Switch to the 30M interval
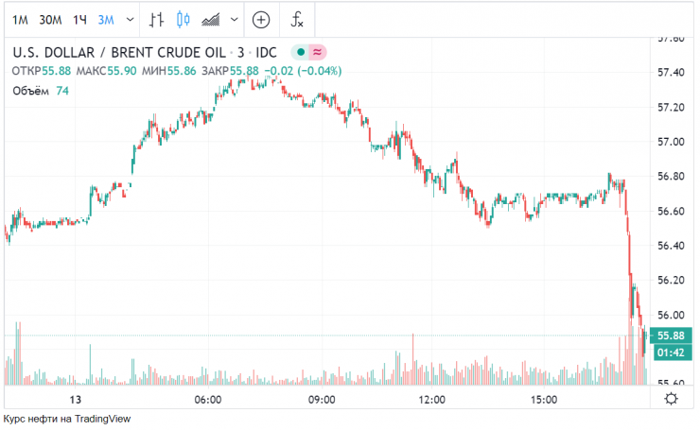Screen dimensions: 700x430 [50, 19]
